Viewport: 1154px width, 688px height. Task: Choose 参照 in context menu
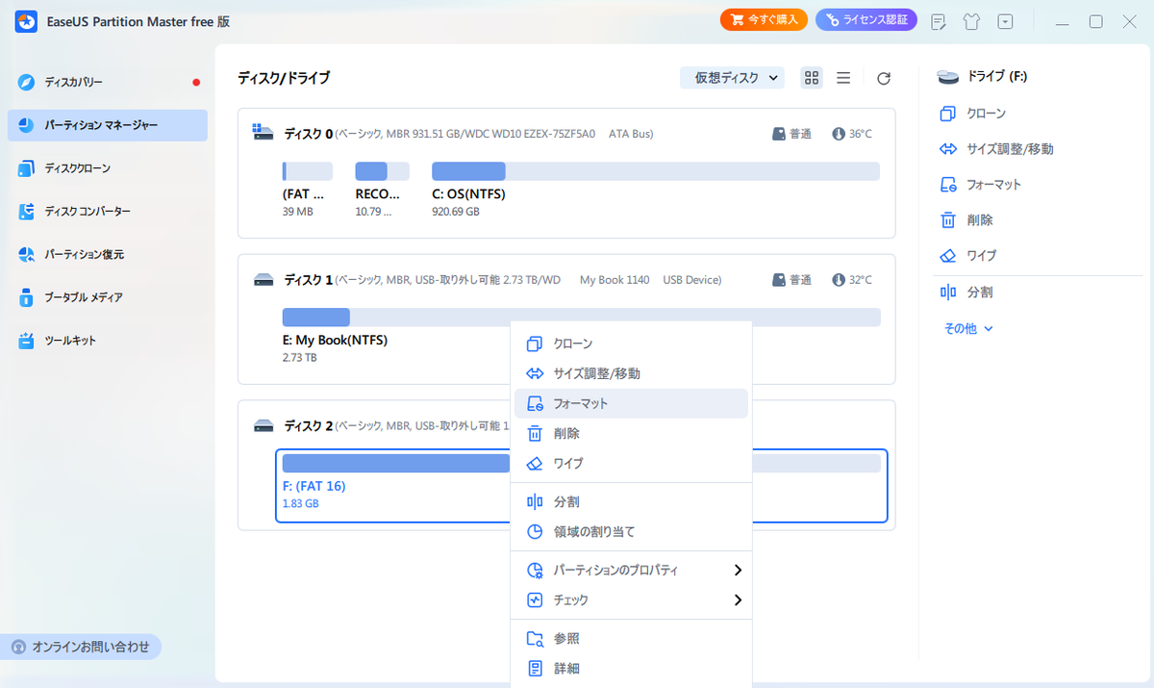[631, 639]
